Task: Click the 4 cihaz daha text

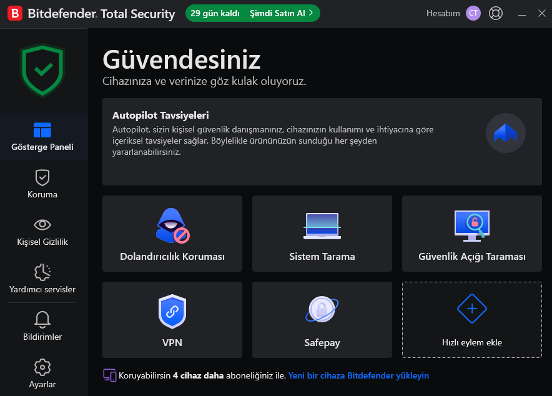Action: [x=198, y=375]
